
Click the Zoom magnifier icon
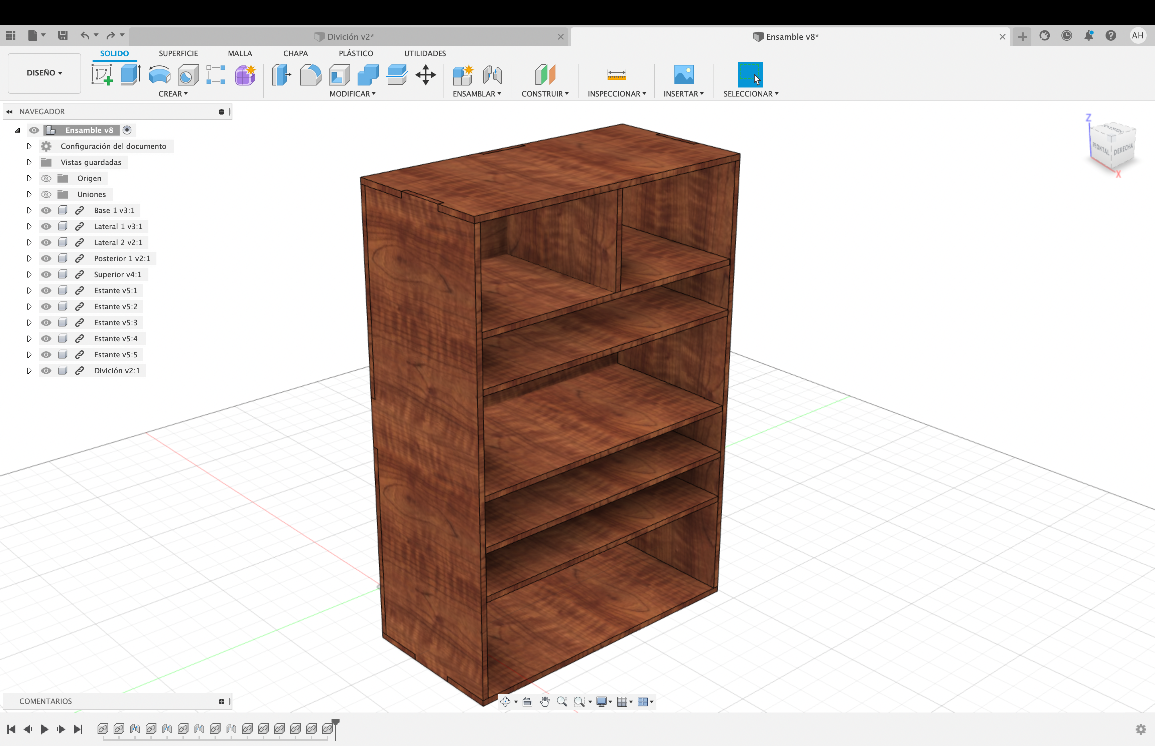tap(562, 702)
